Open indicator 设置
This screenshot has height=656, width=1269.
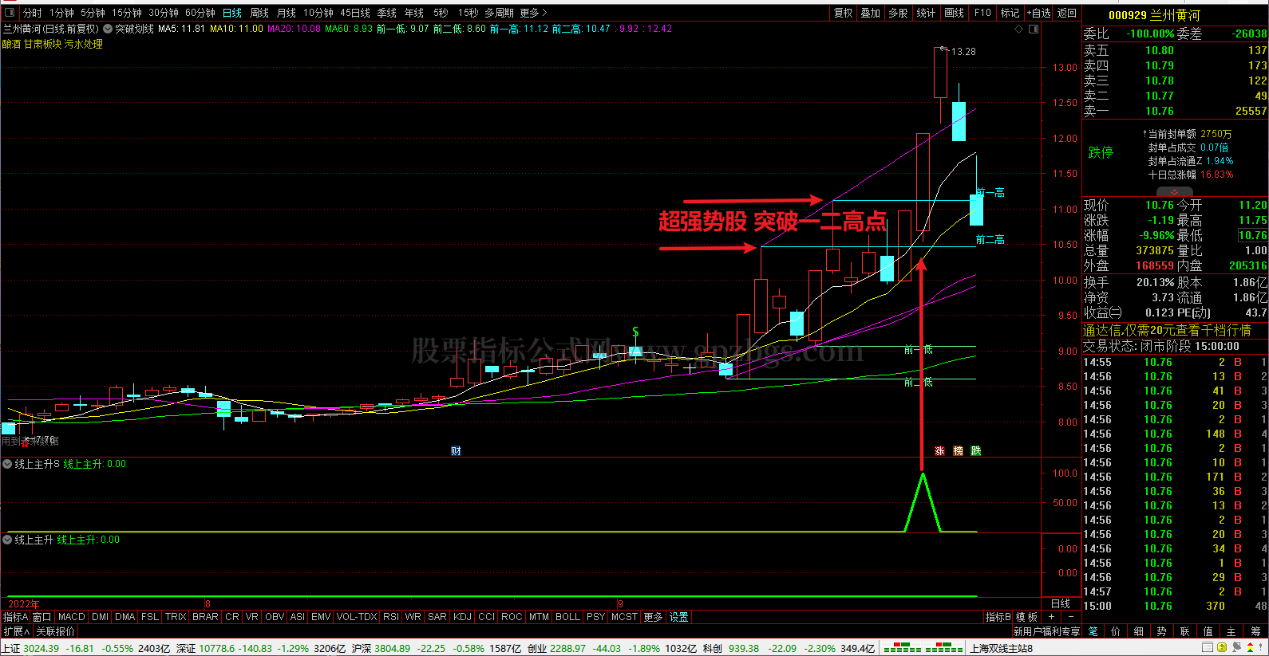point(679,617)
